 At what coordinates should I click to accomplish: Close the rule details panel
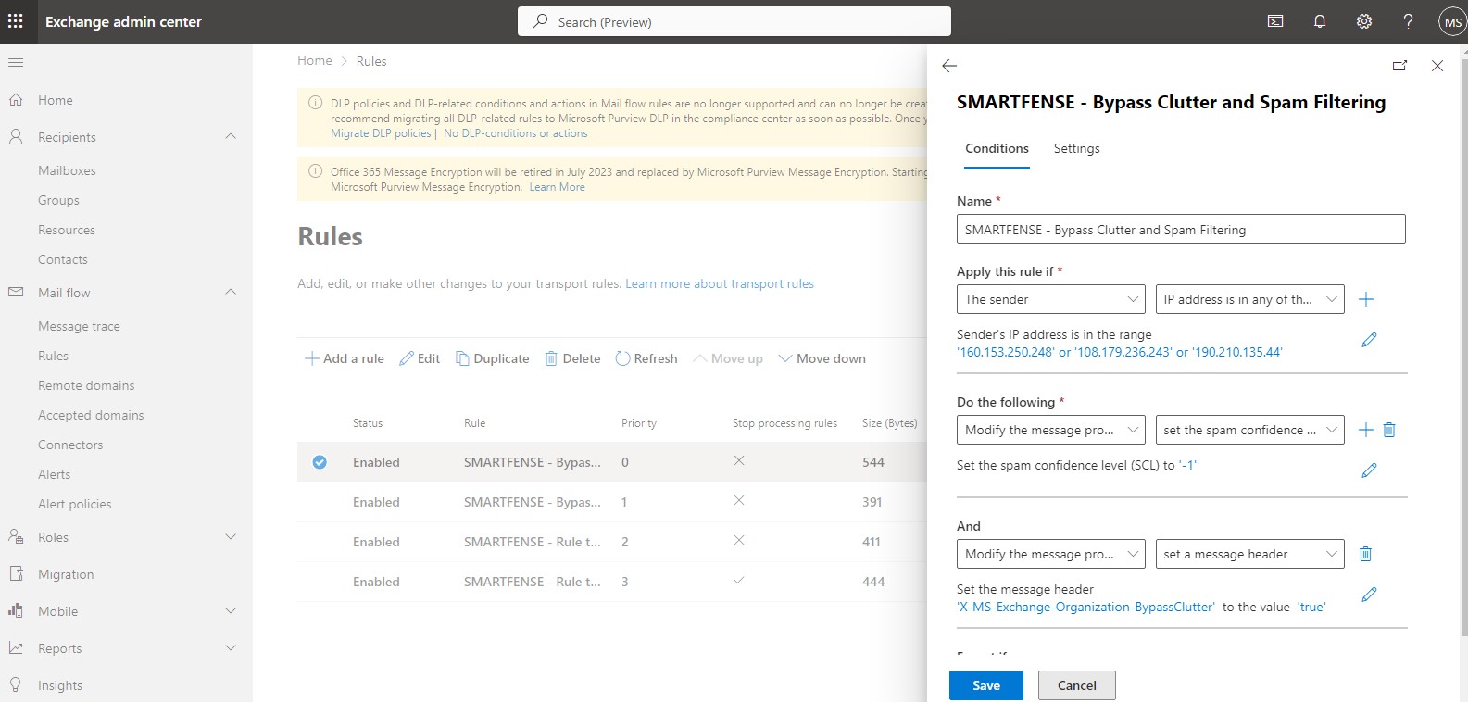[1437, 66]
